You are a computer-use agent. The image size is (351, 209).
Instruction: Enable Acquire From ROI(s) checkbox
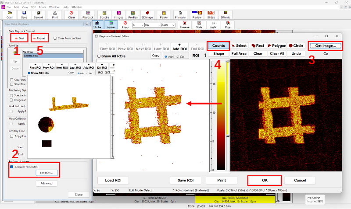[x=11, y=167]
